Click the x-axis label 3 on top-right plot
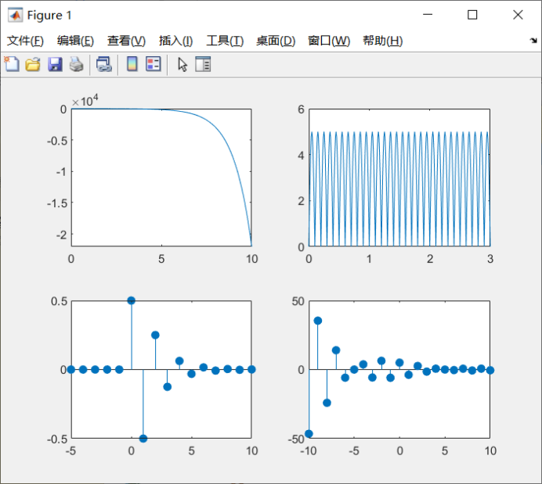This screenshot has height=484, width=542. (x=490, y=259)
